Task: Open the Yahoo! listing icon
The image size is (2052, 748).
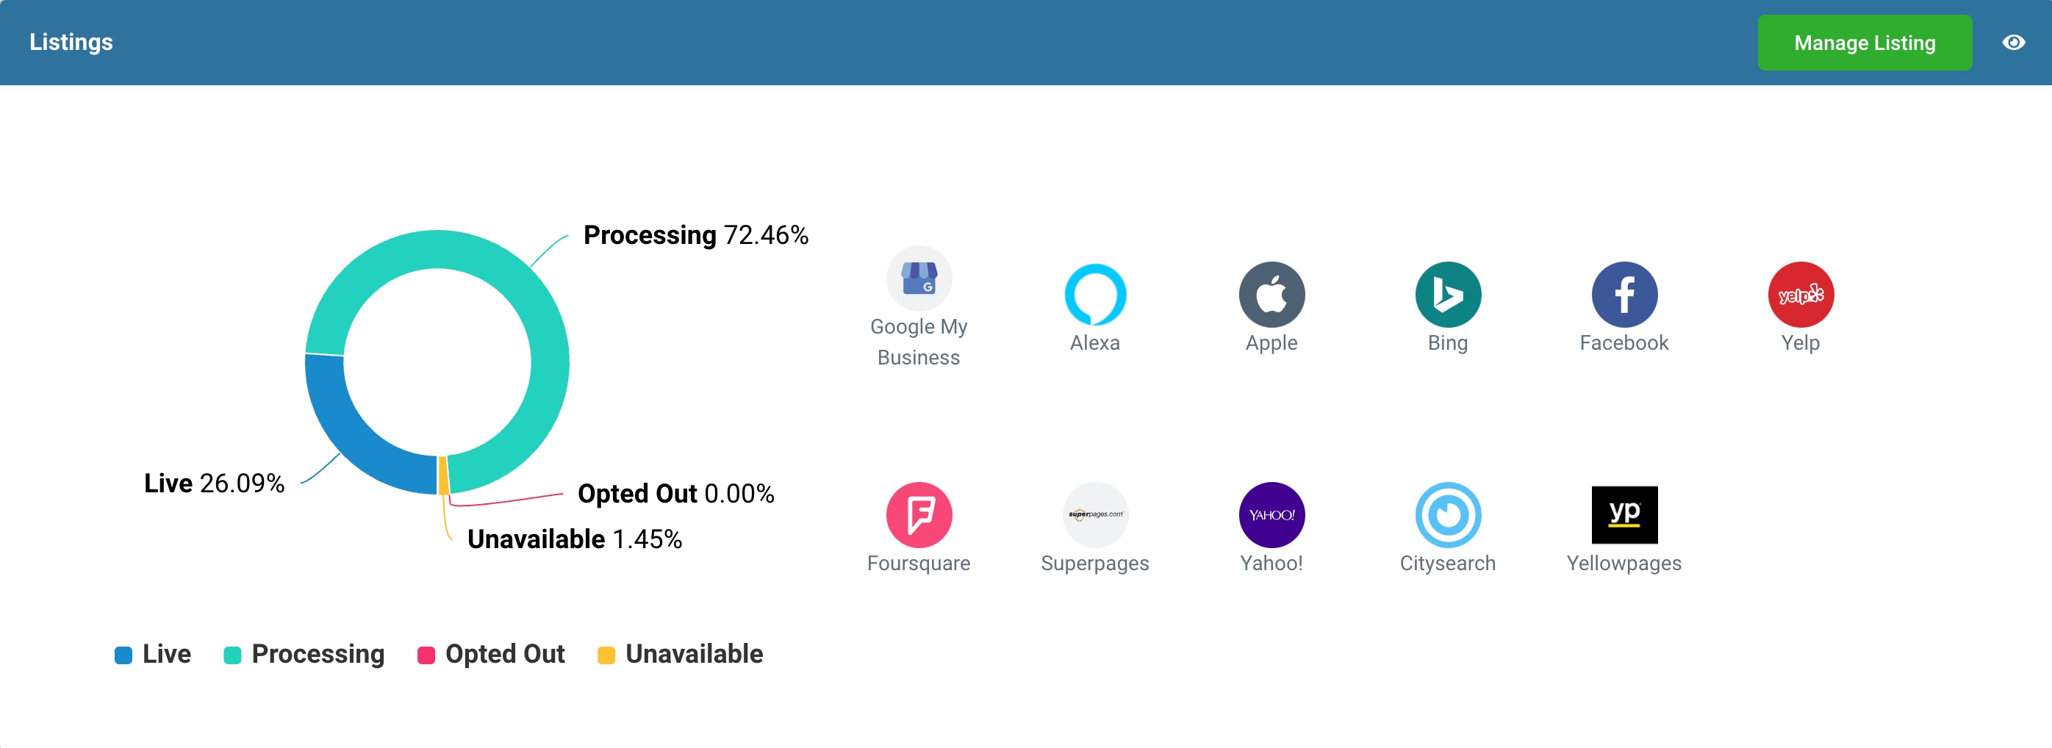Action: tap(1271, 514)
